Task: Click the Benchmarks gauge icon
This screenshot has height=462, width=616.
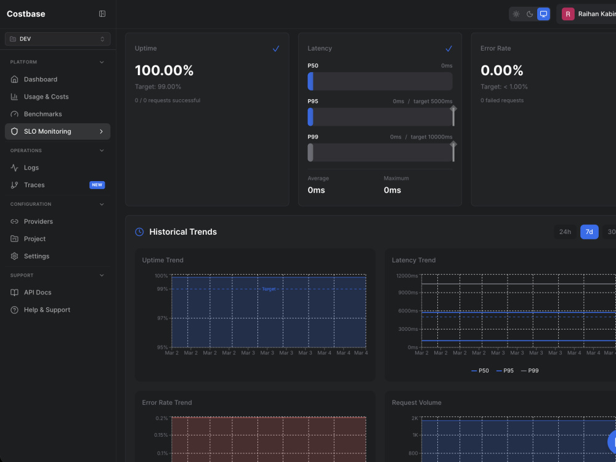Action: pyautogui.click(x=15, y=114)
